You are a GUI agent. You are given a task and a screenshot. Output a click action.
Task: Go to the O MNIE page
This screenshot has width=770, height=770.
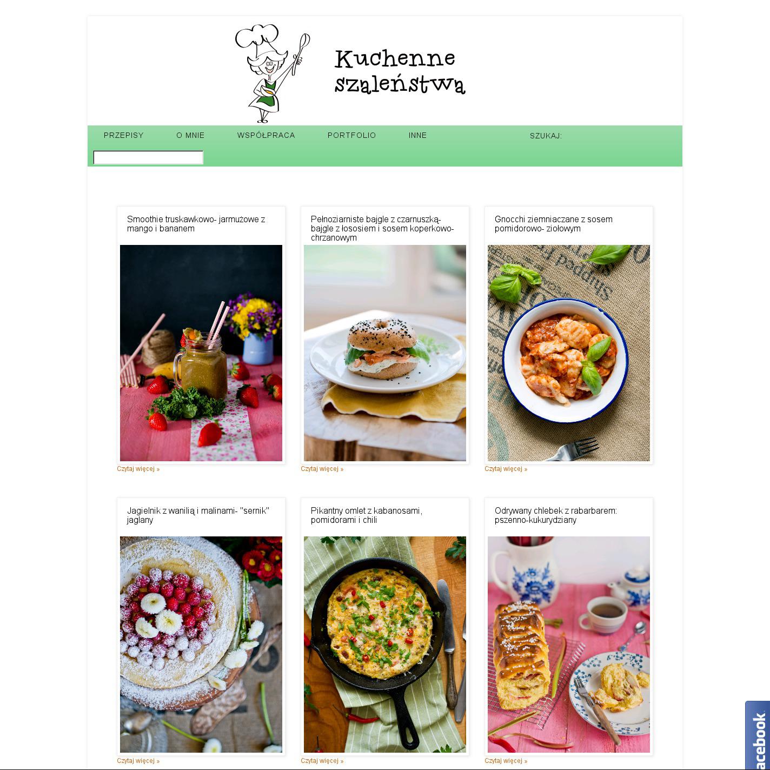[190, 135]
